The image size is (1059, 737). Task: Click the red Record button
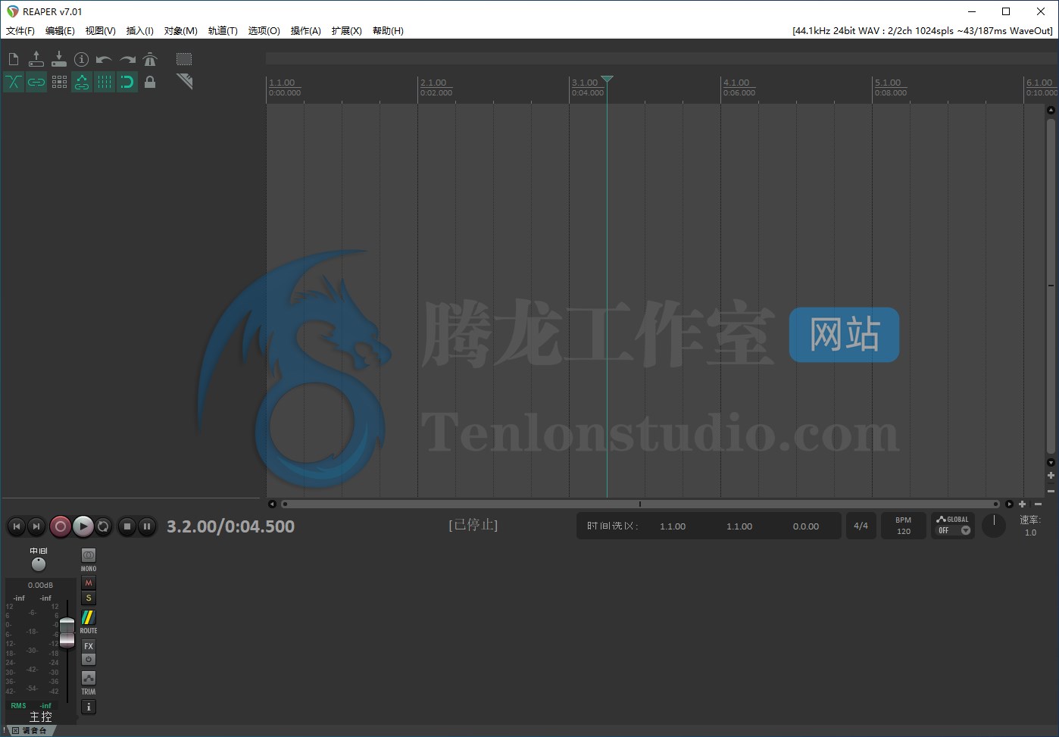61,526
